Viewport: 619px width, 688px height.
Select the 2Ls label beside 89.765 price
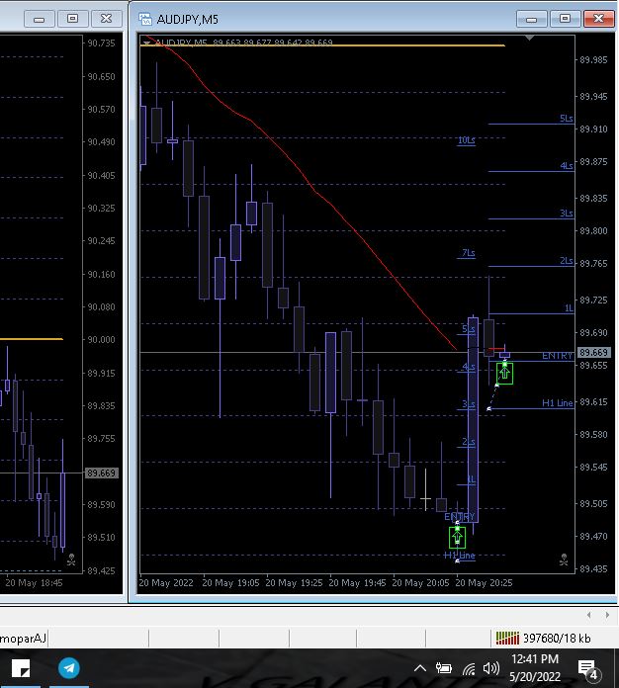(567, 261)
